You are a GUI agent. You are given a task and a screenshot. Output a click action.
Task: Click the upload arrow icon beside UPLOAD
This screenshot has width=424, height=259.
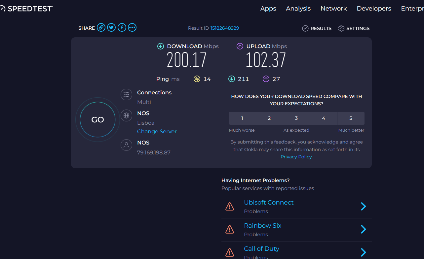[x=240, y=46]
